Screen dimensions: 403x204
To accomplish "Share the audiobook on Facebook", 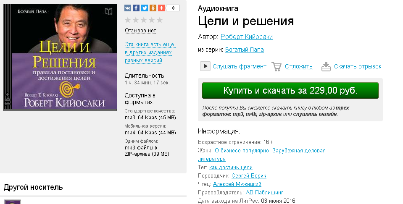I will coord(136,8).
